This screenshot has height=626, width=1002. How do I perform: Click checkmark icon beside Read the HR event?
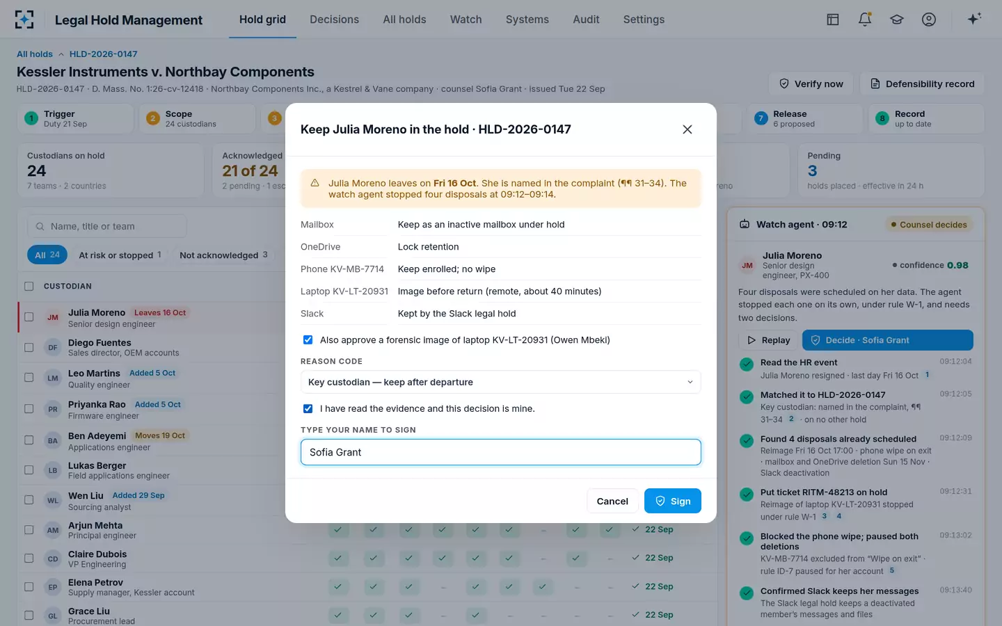747,364
